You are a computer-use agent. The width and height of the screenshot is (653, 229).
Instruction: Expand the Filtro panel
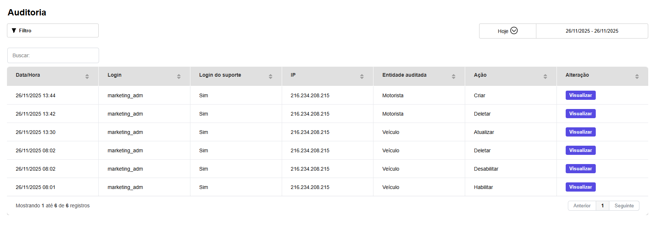(53, 30)
